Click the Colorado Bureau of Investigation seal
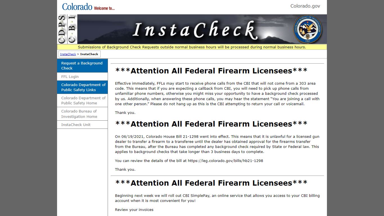This screenshot has height=216, width=384. pyautogui.click(x=308, y=29)
